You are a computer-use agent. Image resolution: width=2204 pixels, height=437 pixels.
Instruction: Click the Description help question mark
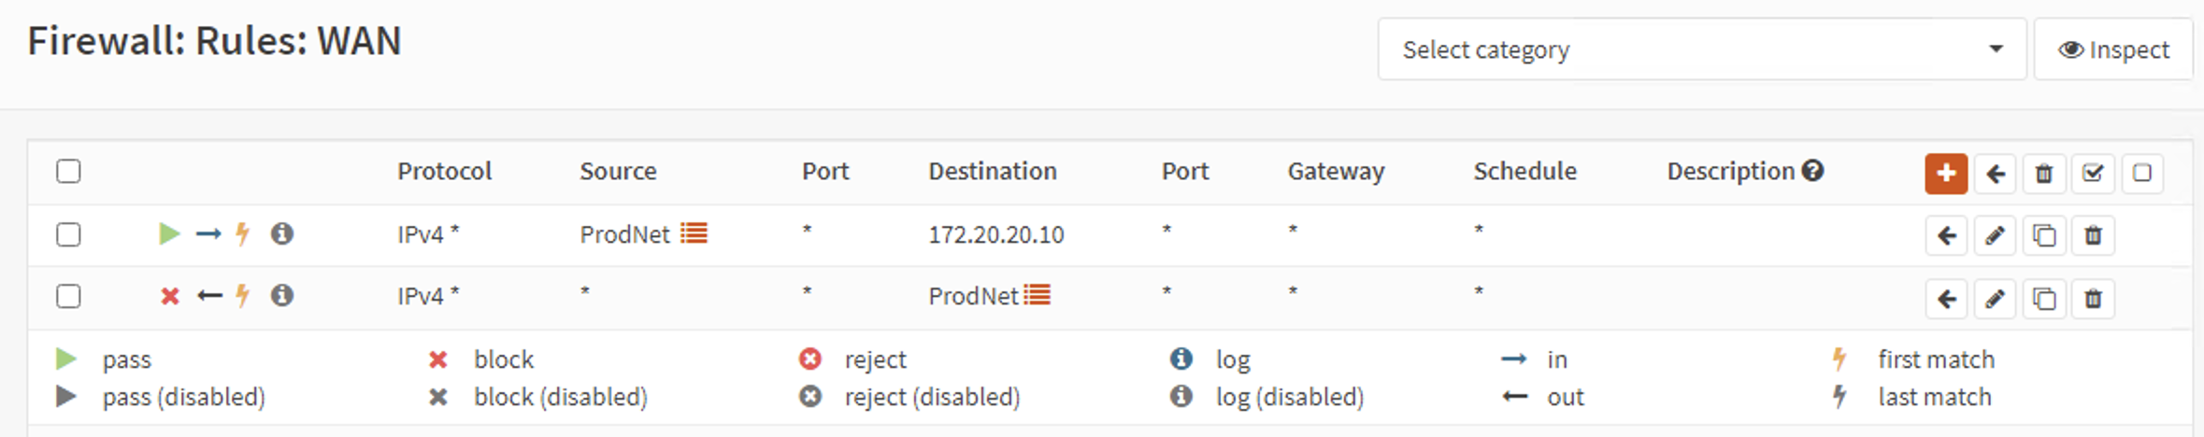[x=1813, y=171]
